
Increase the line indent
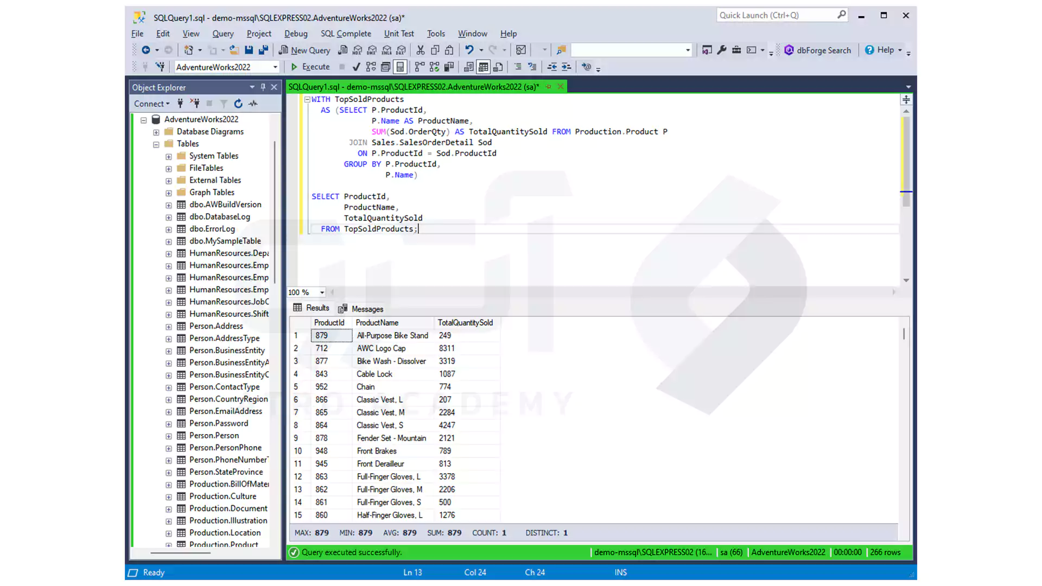pos(566,67)
